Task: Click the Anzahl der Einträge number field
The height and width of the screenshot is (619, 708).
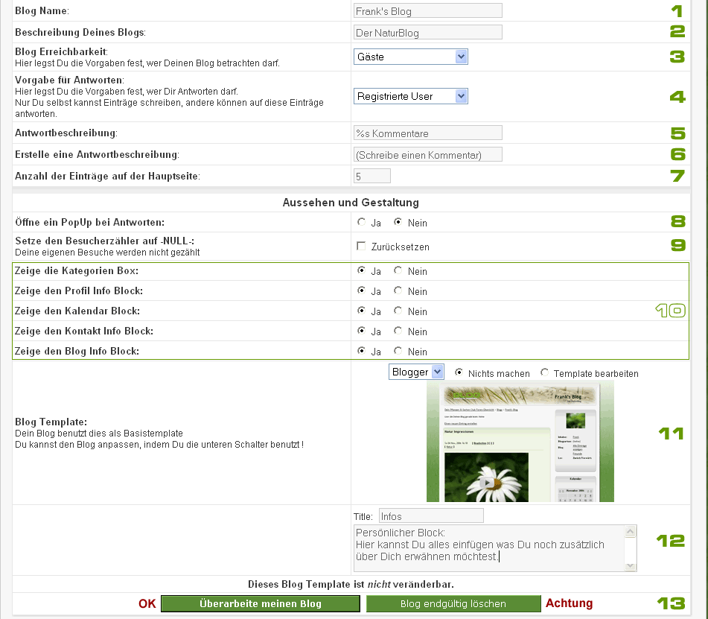Action: pos(371,177)
